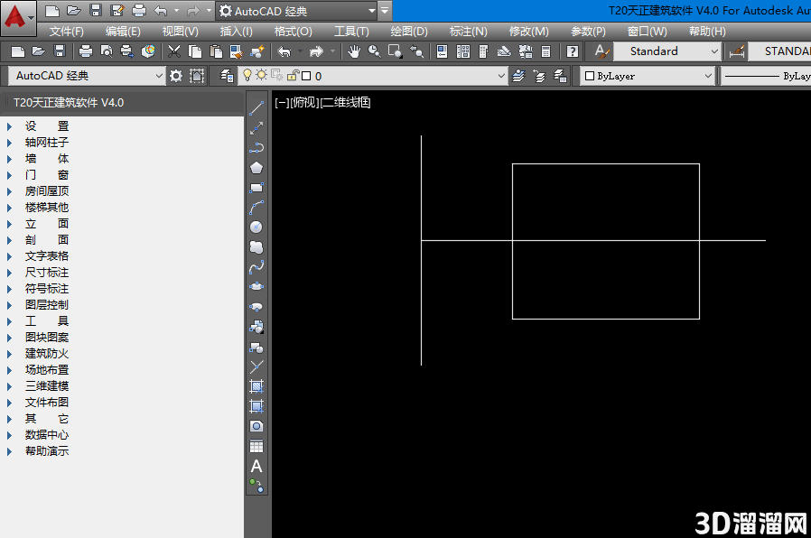Screen dimensions: 811x538
Task: Select the Make Block tool
Action: [256, 347]
